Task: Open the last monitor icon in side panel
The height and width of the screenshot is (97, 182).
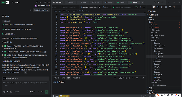Action: point(174,7)
